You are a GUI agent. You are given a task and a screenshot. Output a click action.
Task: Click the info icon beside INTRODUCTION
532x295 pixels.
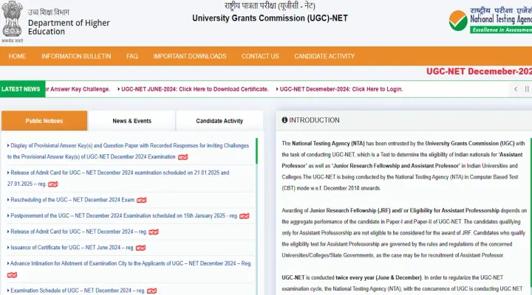283,120
